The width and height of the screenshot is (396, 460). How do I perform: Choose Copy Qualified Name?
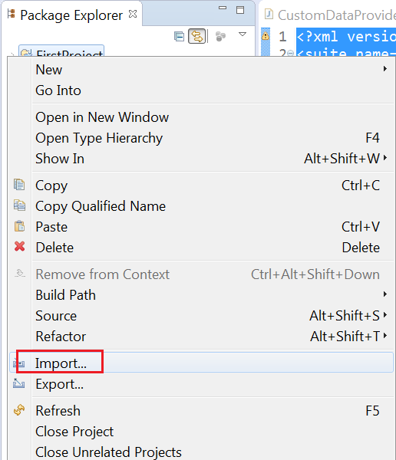coord(201,206)
